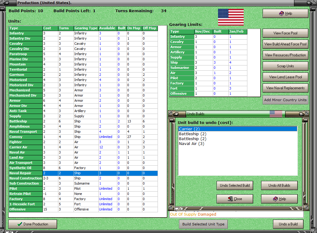Image resolution: width=317 pixels, height=233 pixels.
Task: Click the Cost column header
Action: 50,28
